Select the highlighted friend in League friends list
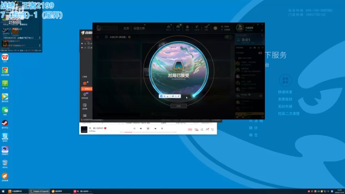The width and height of the screenshot is (345, 194). pos(249,96)
